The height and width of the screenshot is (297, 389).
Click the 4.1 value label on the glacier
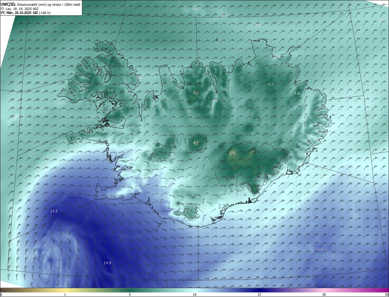coord(196,143)
